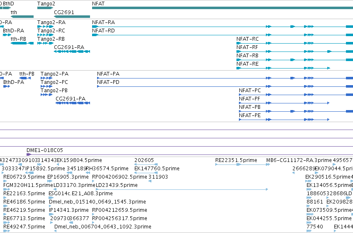Viewport: 353px width, 233px height.
Task: Select the Tango2 gene label
Action: (46, 4)
